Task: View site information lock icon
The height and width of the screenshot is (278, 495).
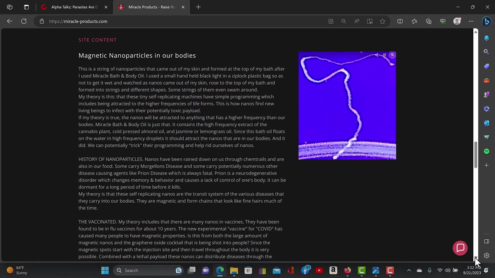Action: pos(42,21)
